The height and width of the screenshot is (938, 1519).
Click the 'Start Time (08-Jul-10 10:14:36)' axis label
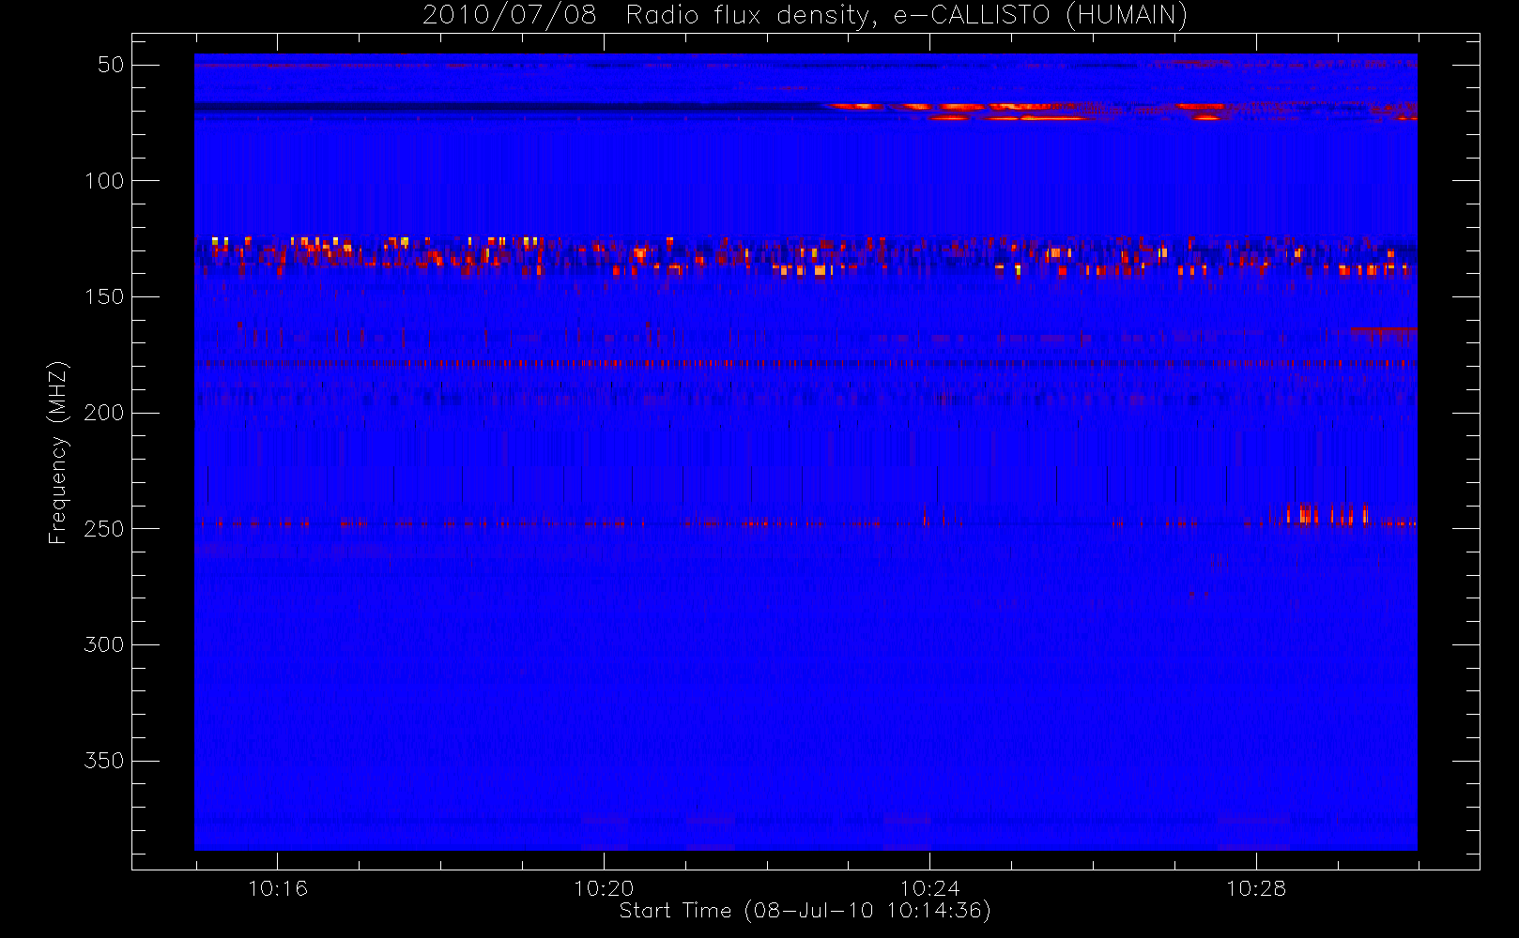coord(805,911)
